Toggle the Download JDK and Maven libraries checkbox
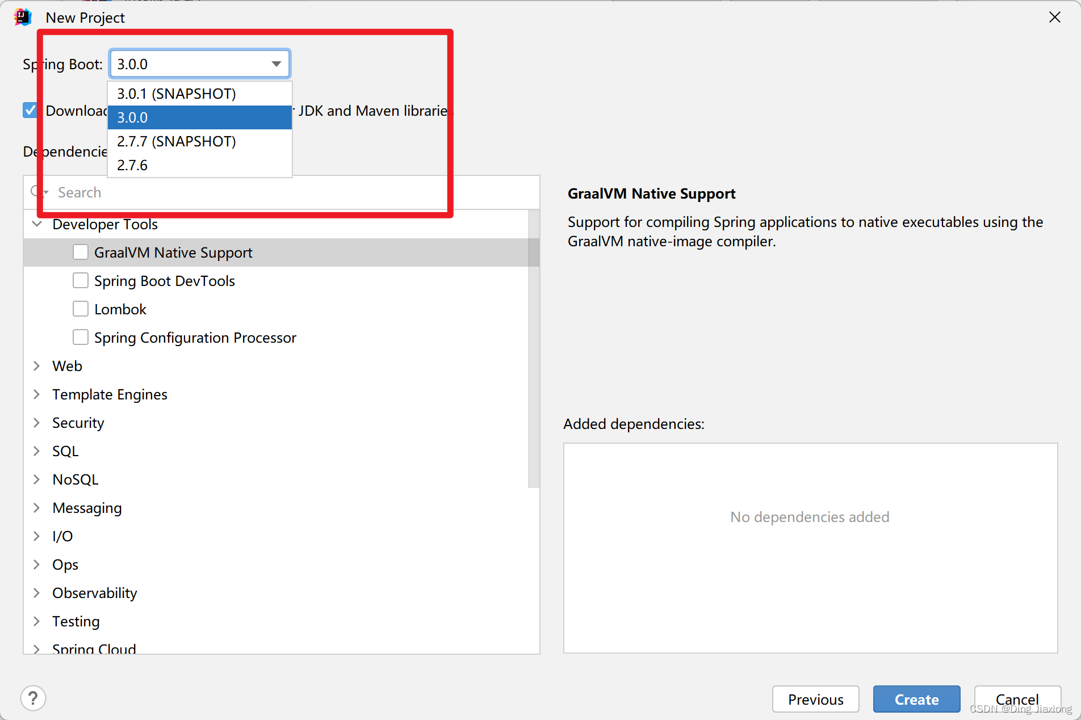Image resolution: width=1081 pixels, height=720 pixels. point(30,110)
